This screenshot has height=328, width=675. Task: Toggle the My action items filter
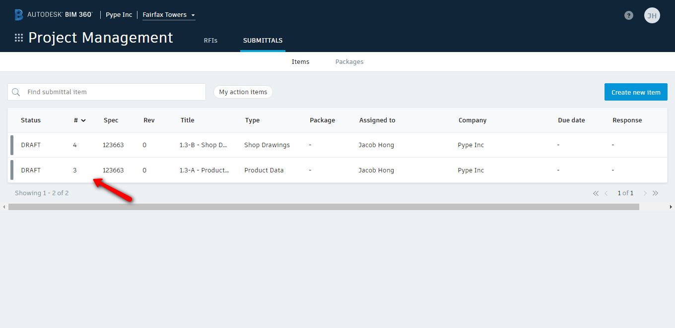tap(243, 92)
